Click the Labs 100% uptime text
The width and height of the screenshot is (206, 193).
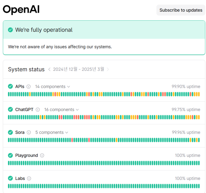click(x=188, y=179)
